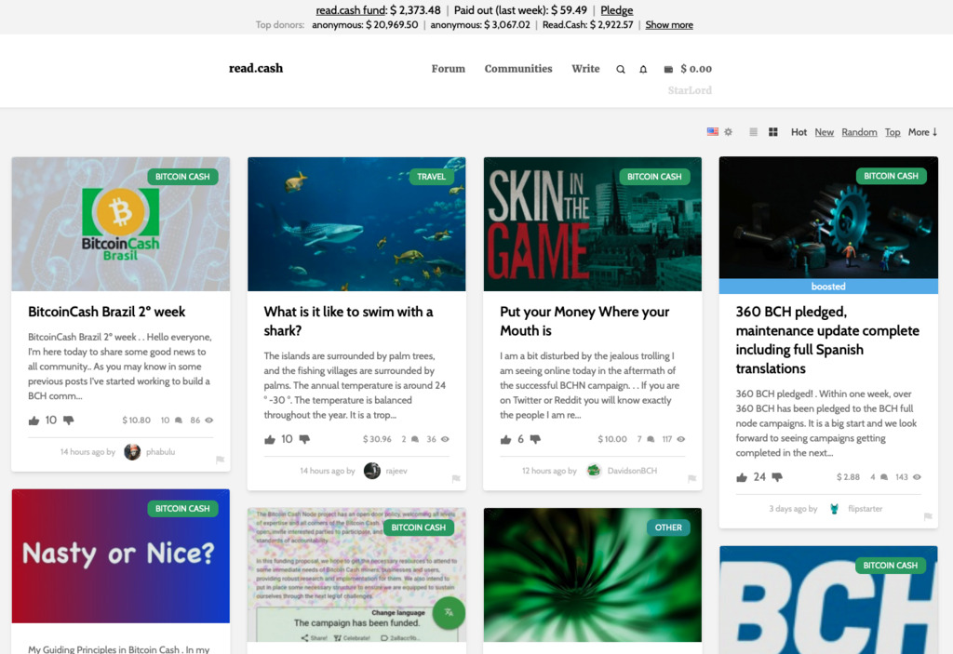Click BITCOIN CASH tag on Skin in the Game
The height and width of the screenshot is (654, 953).
(x=654, y=176)
